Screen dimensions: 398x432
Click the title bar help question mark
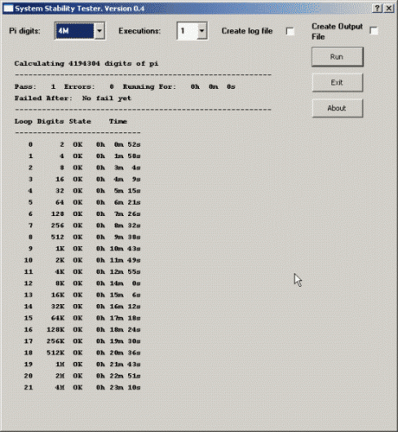377,9
